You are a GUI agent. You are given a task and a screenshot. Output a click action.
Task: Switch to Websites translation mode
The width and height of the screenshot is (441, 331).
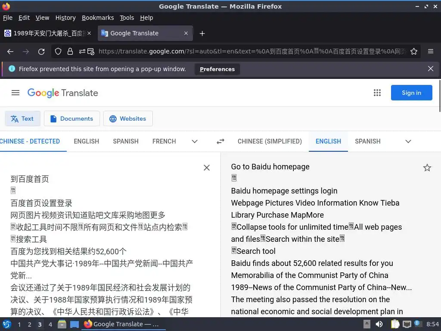click(128, 119)
